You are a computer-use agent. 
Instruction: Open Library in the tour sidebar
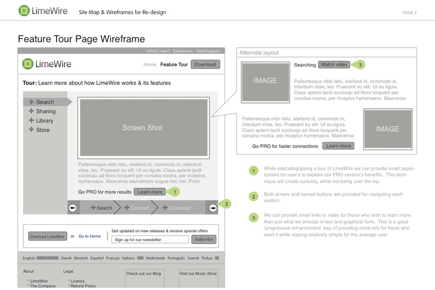[45, 121]
